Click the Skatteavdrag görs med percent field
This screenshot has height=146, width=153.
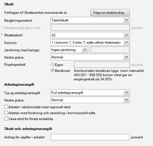tap(90, 27)
